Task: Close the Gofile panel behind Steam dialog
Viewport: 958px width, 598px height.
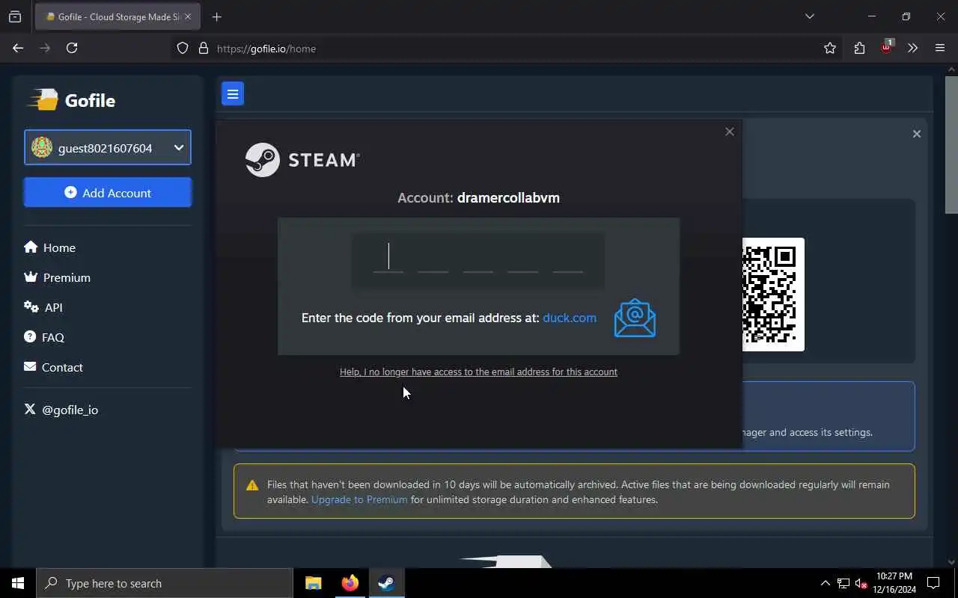Action: pos(916,134)
